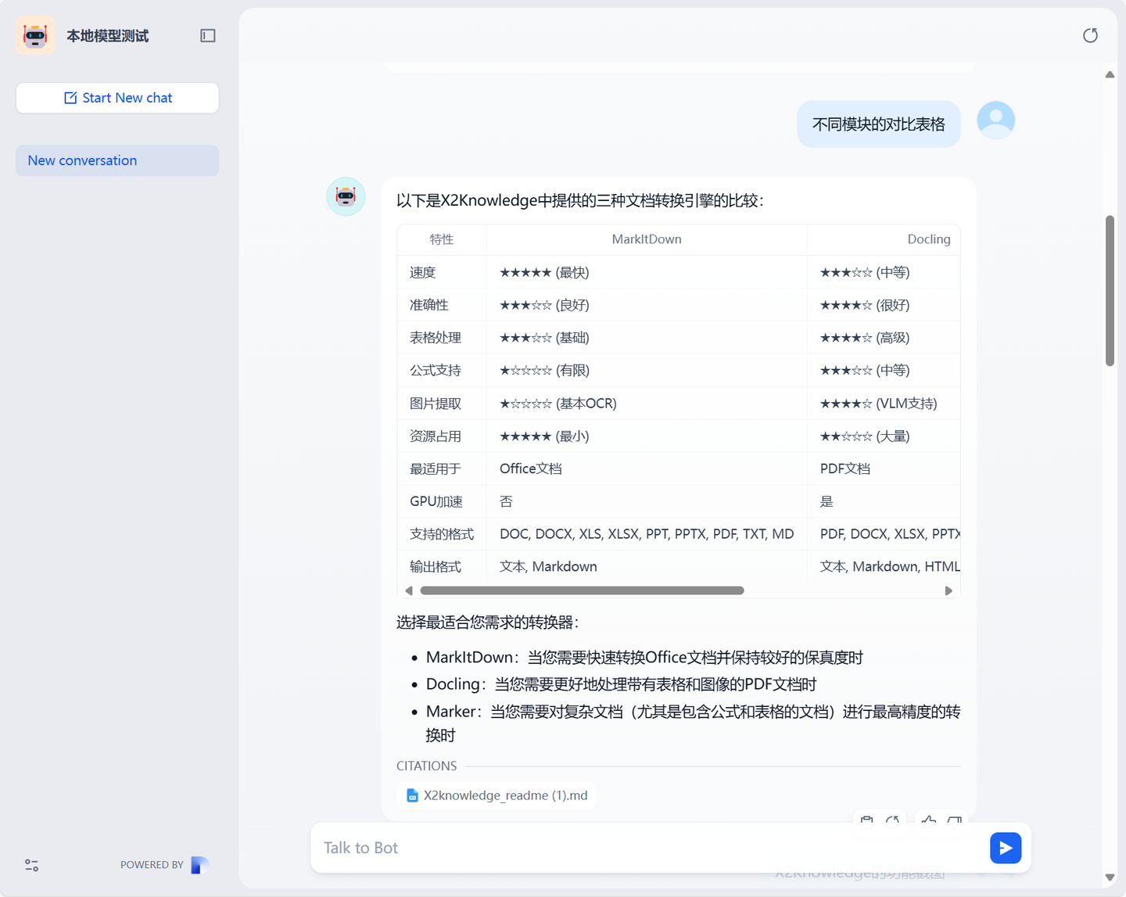Click the table's right horizontal scroll arrow
Image resolution: width=1126 pixels, height=897 pixels.
[x=948, y=590]
